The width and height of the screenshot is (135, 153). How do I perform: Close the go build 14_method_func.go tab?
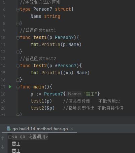[x=72, y=129]
